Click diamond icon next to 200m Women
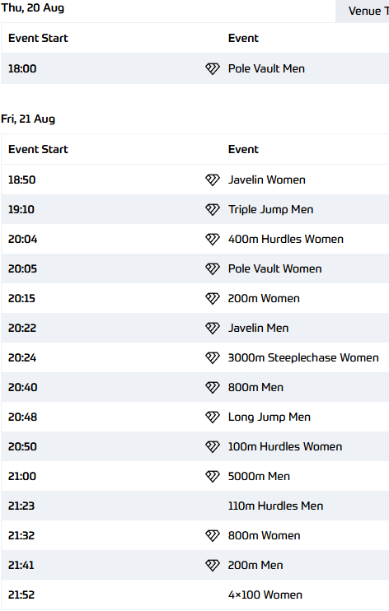Image resolution: width=389 pixels, height=611 pixels. click(x=213, y=298)
